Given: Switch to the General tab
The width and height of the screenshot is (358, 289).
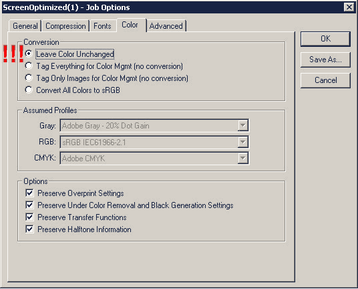Looking at the screenshot, I should pyautogui.click(x=25, y=26).
